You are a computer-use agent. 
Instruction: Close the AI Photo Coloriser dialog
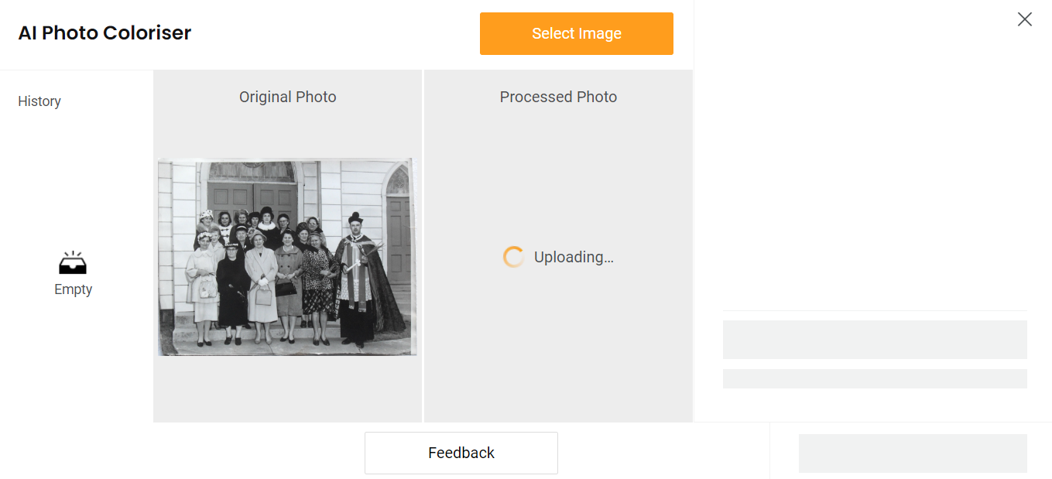tap(1024, 19)
